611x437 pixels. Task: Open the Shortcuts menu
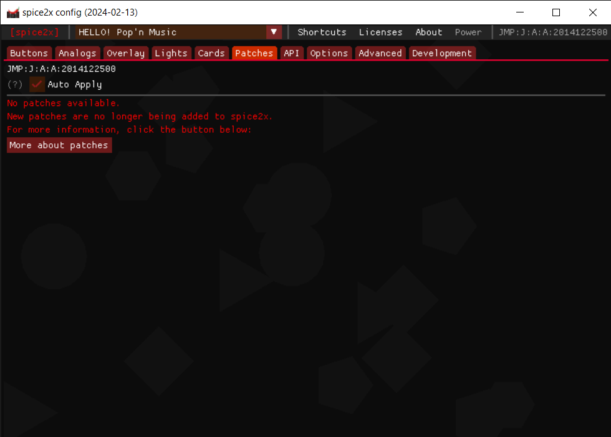click(x=322, y=32)
